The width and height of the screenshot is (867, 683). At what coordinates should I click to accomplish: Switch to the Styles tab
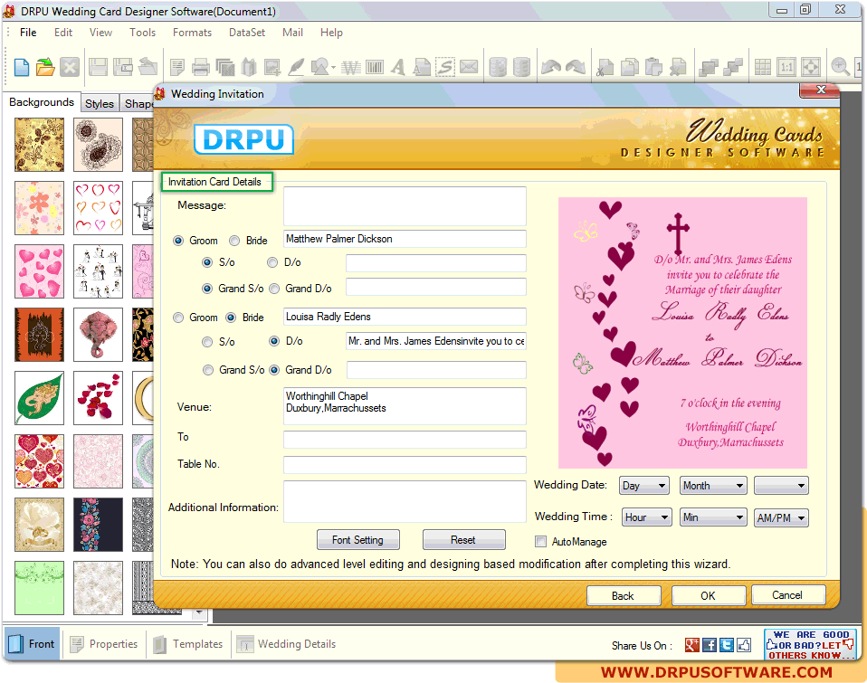(100, 103)
